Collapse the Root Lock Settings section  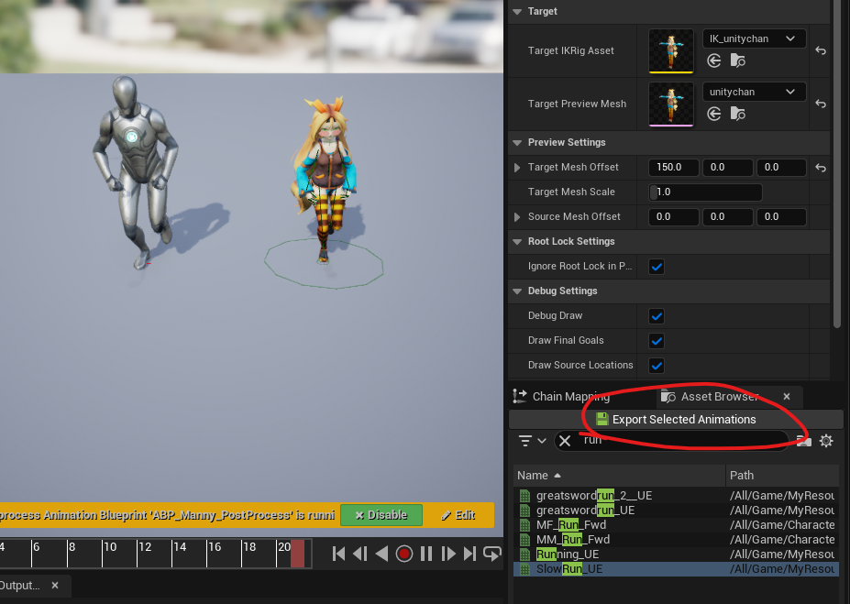click(517, 242)
